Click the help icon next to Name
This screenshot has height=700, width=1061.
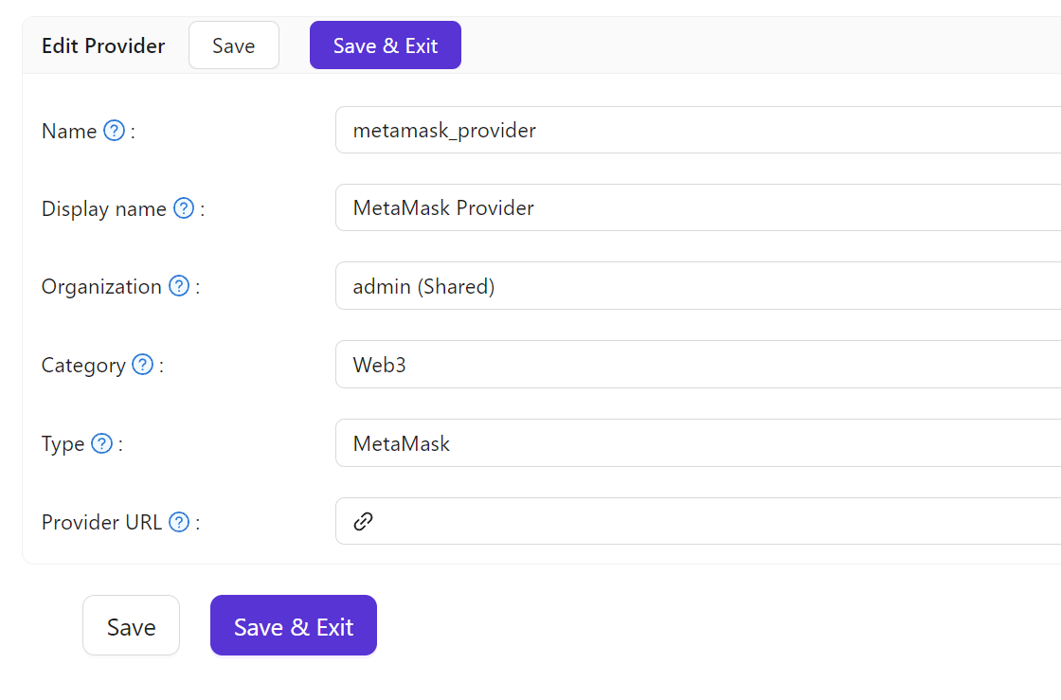[x=113, y=131]
